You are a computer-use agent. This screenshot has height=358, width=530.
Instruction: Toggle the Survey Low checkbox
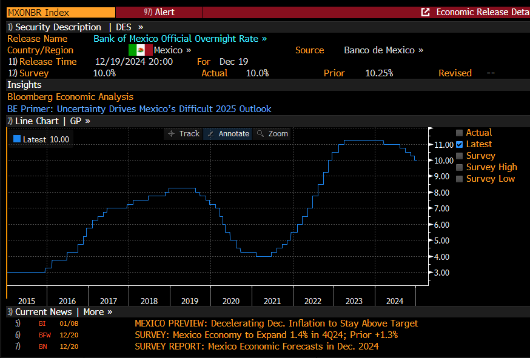click(x=459, y=179)
